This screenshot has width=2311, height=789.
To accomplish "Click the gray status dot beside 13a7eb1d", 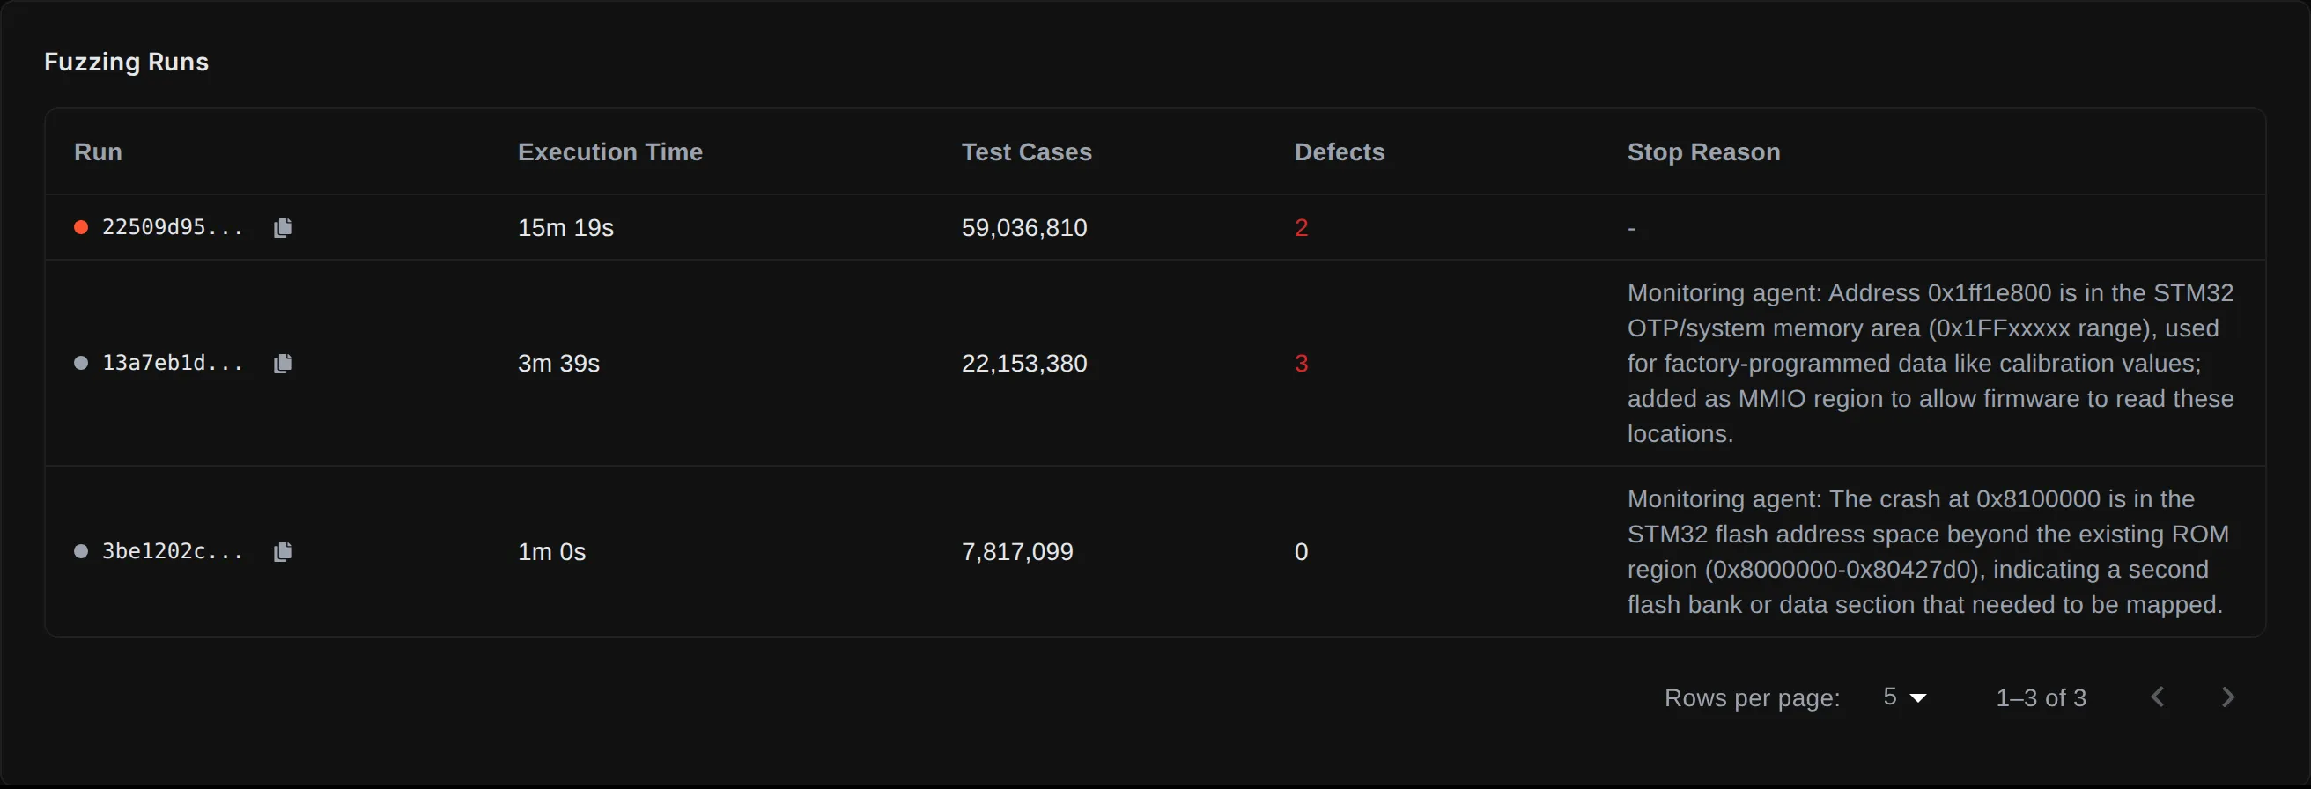I will pyautogui.click(x=80, y=363).
